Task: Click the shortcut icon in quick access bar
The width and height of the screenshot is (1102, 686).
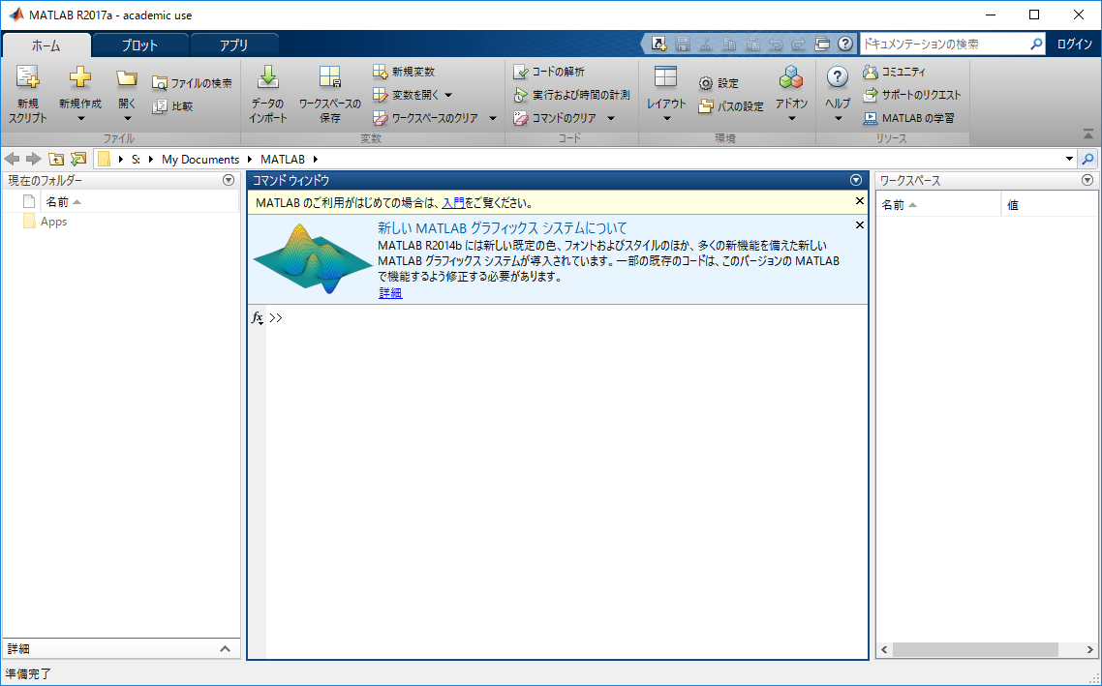Action: (x=658, y=44)
